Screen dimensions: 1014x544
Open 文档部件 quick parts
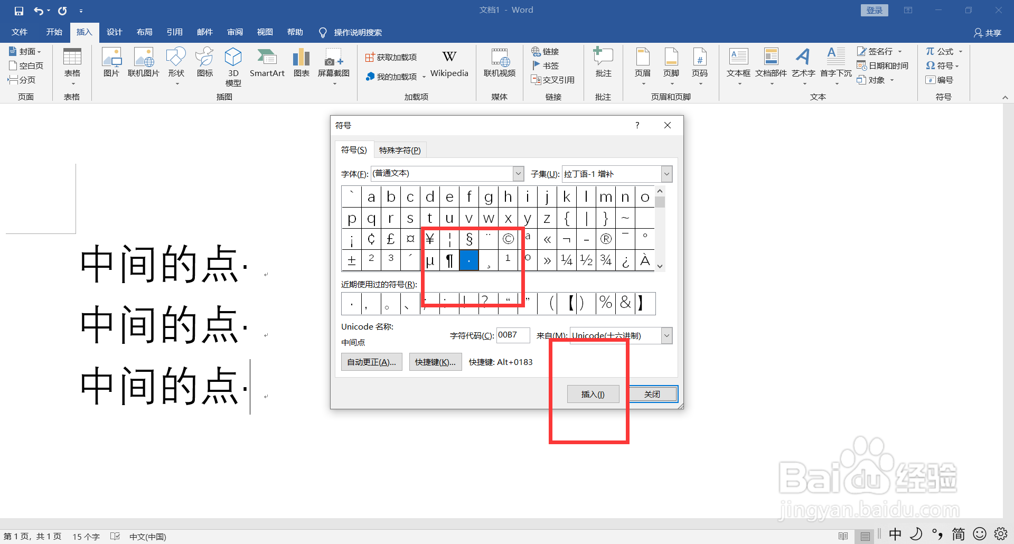tap(771, 66)
